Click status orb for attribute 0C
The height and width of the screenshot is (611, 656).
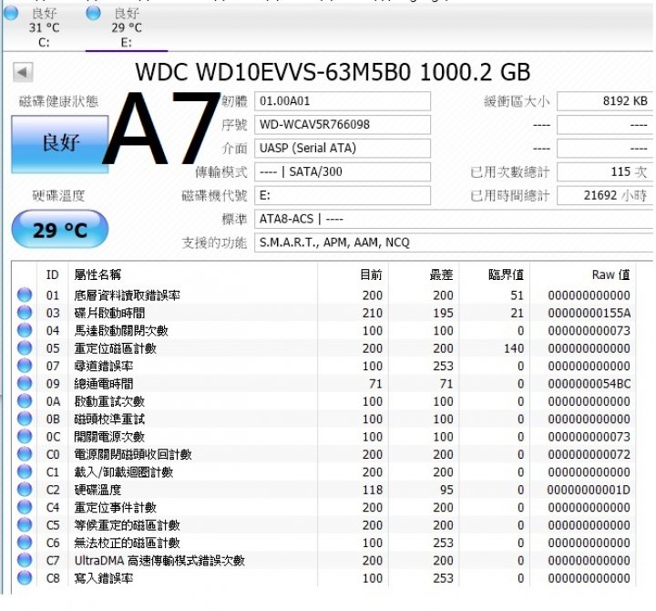pyautogui.click(x=25, y=436)
